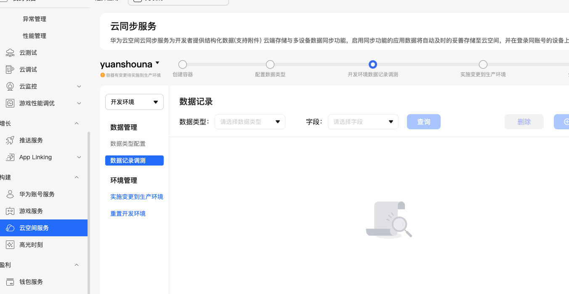
Task: Expand the App Linking submenu chevron
Action: [x=79, y=157]
